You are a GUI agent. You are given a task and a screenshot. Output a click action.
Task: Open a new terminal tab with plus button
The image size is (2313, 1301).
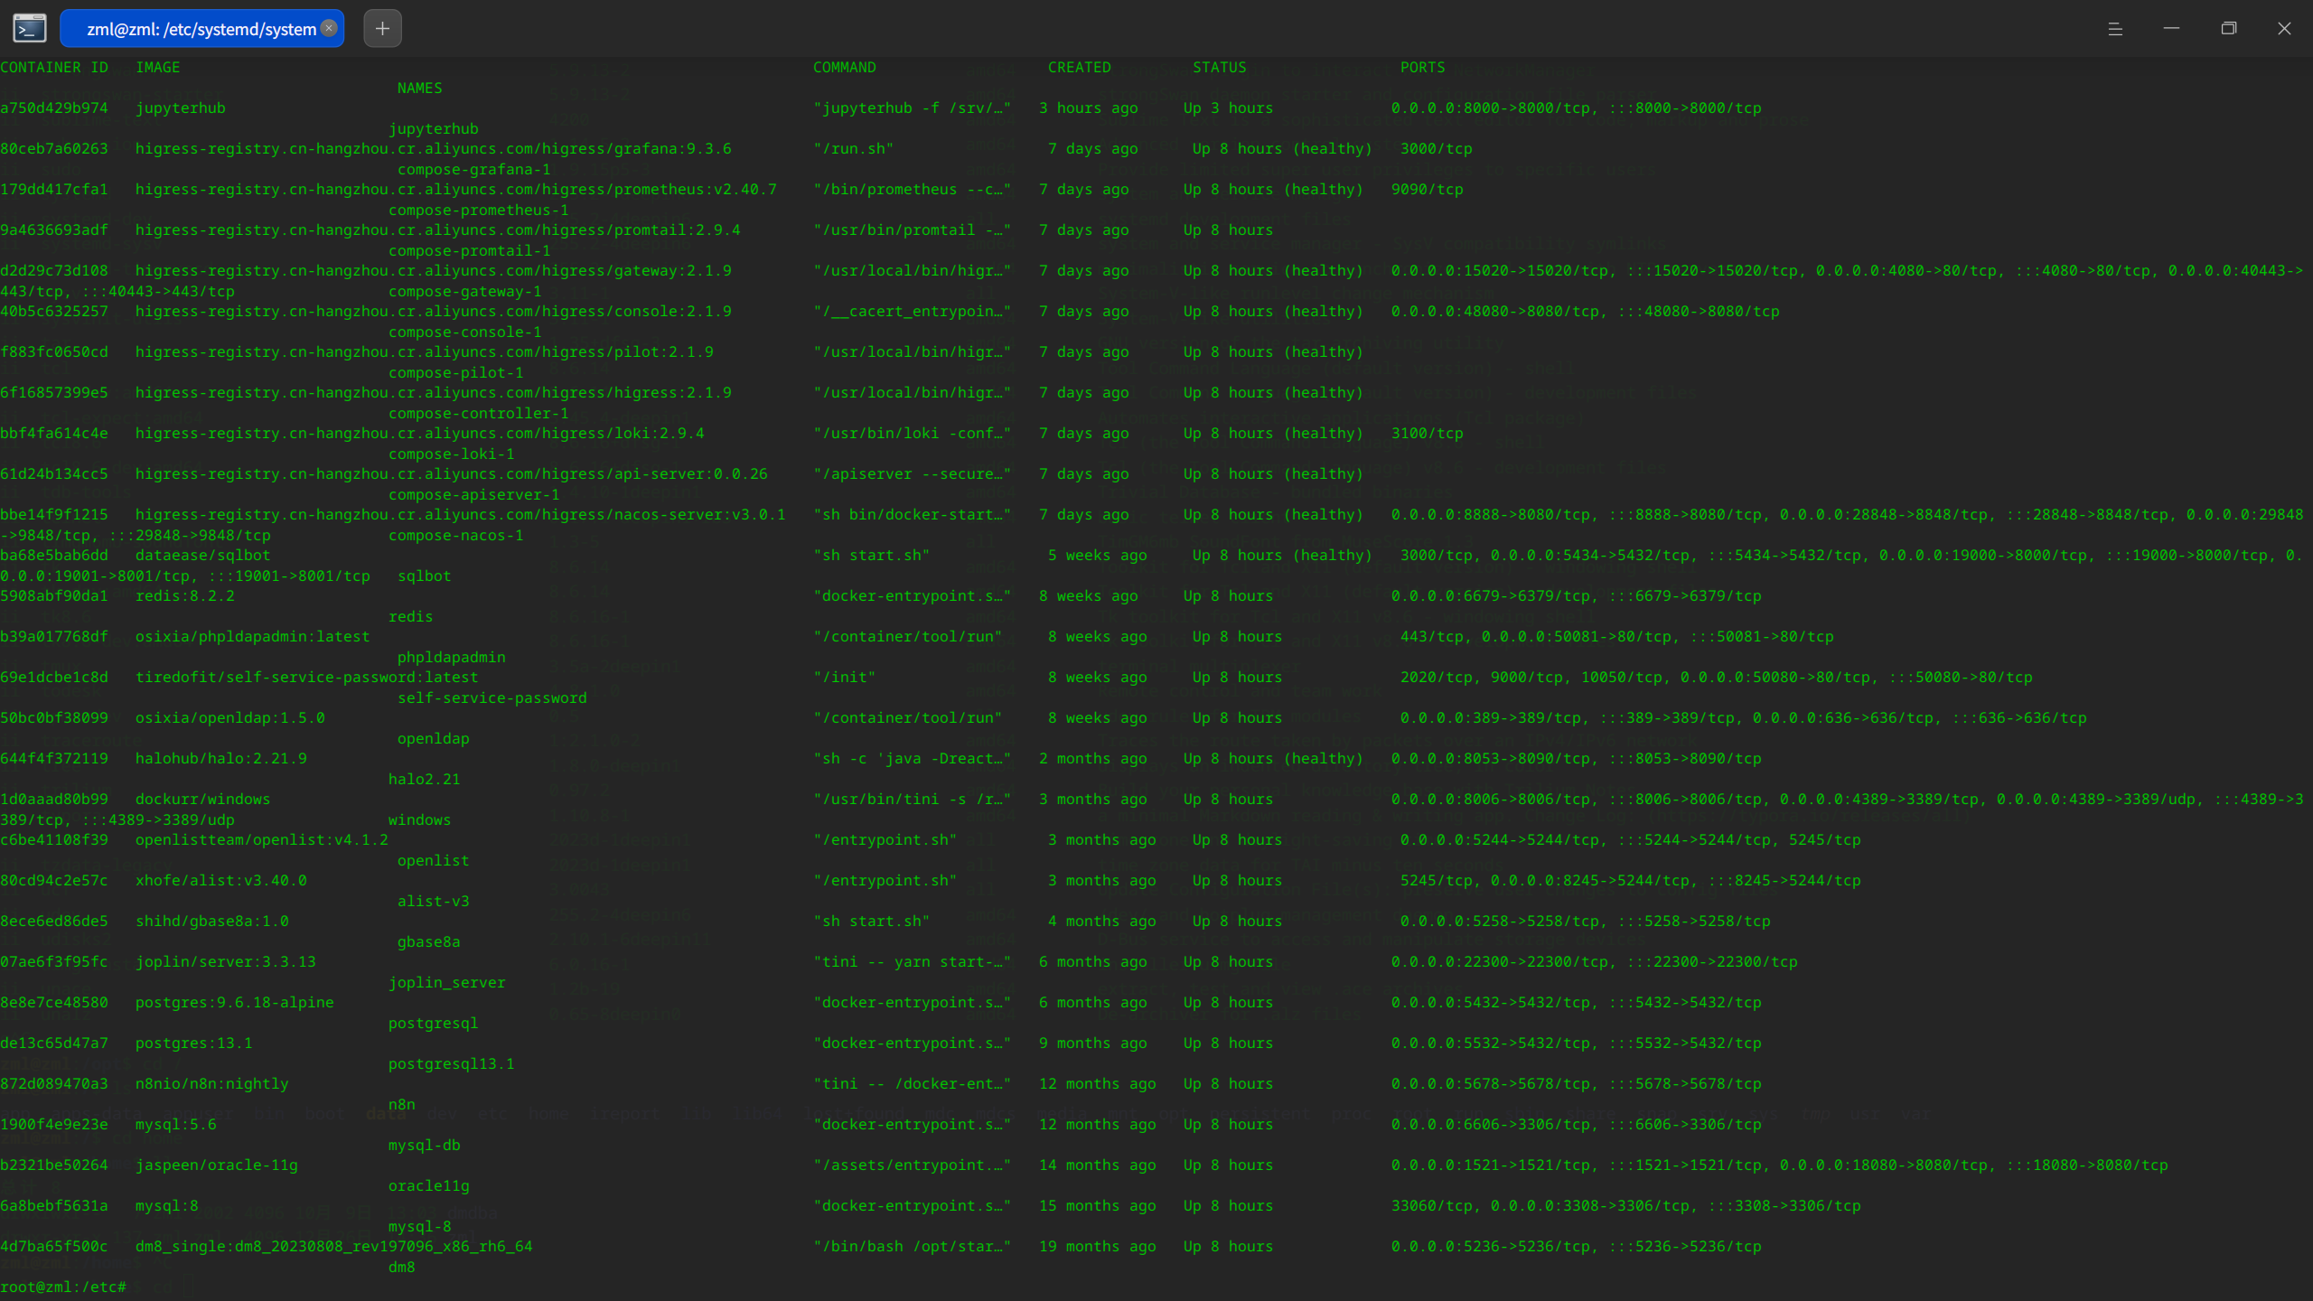(382, 29)
